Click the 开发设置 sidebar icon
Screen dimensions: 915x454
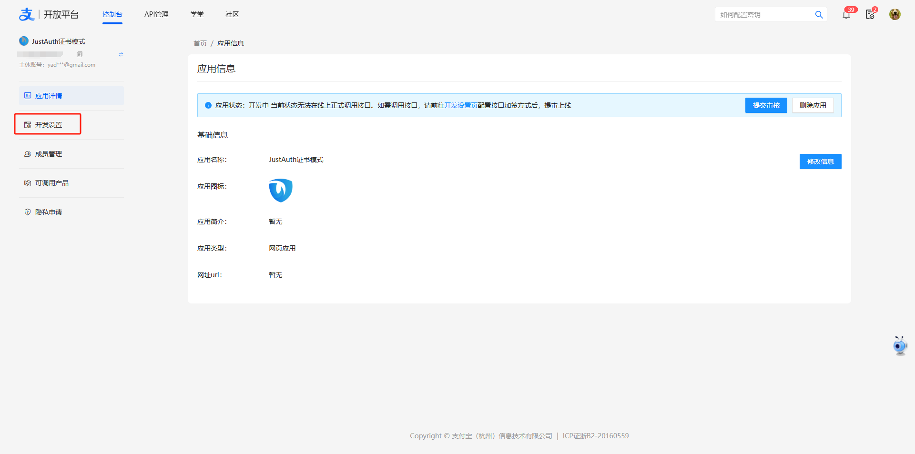click(x=28, y=125)
